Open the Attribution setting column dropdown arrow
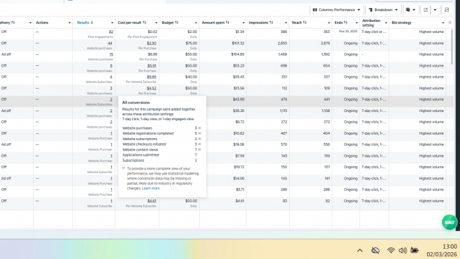460x259 pixels. tap(386, 23)
